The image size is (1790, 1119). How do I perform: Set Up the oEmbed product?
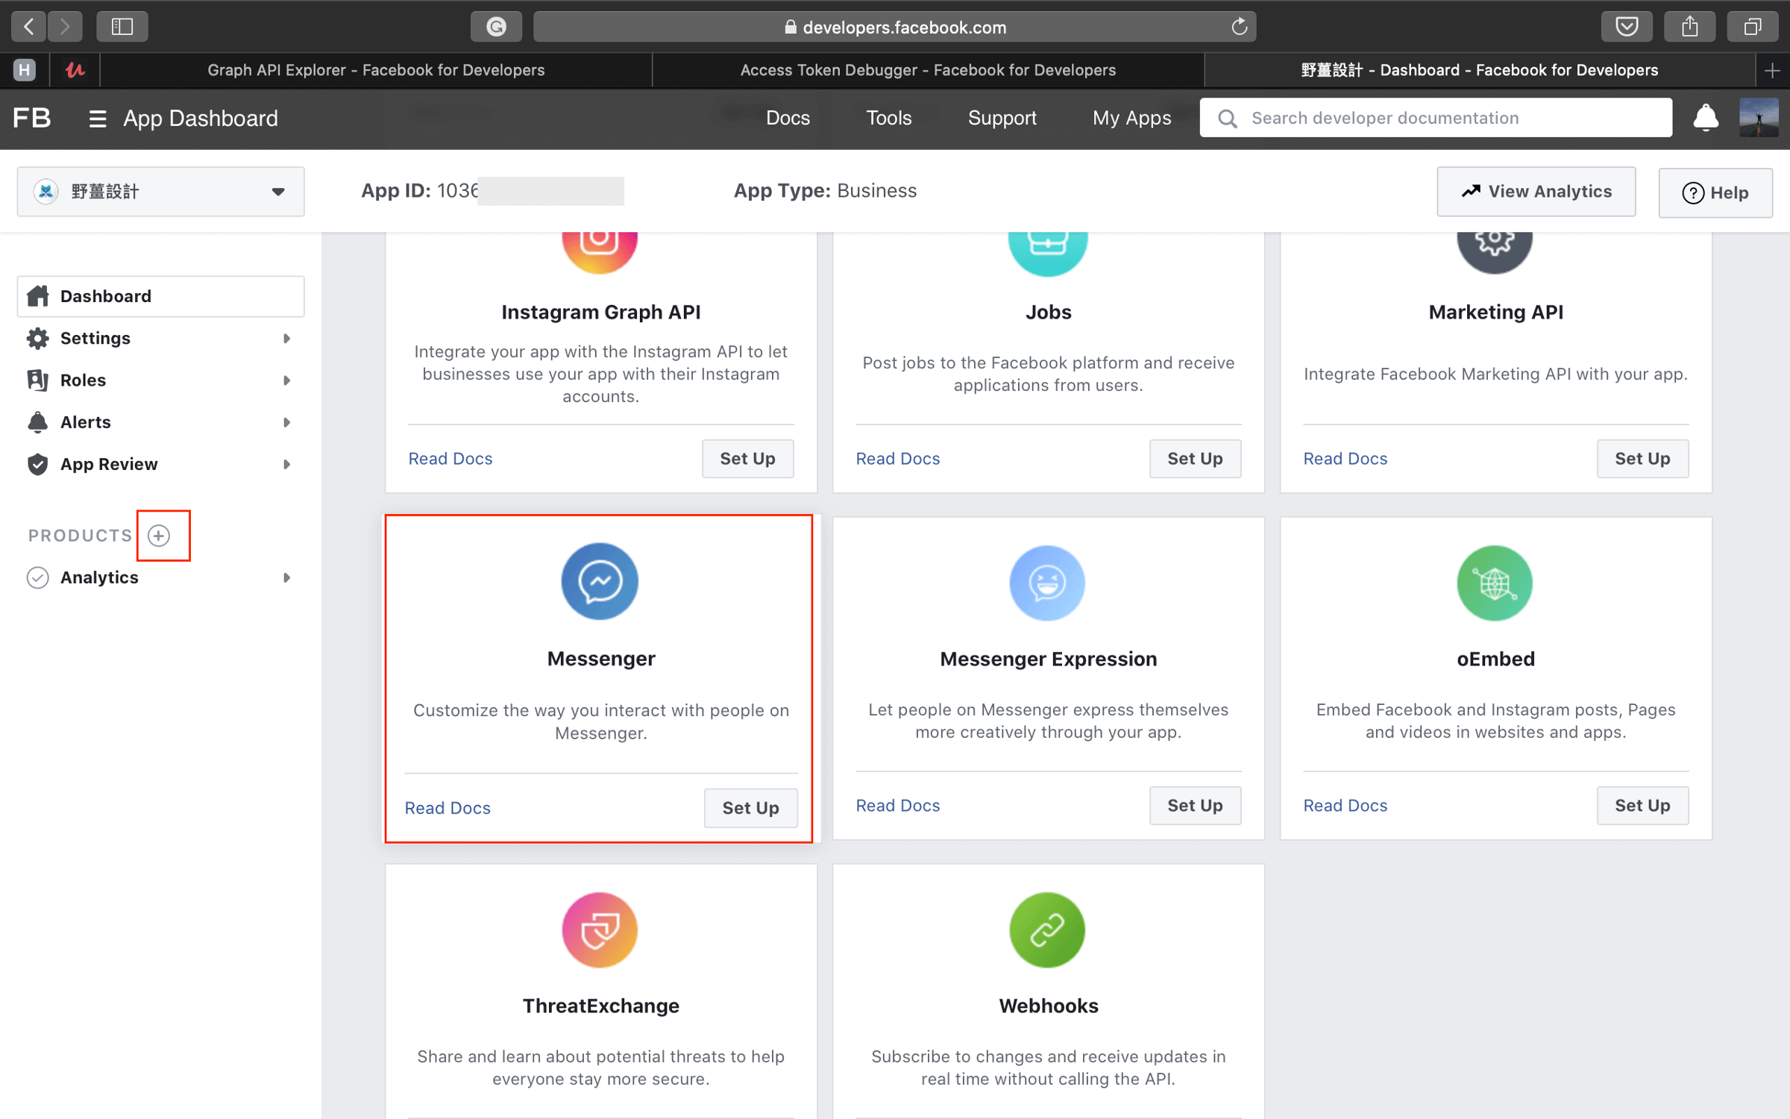click(1642, 806)
